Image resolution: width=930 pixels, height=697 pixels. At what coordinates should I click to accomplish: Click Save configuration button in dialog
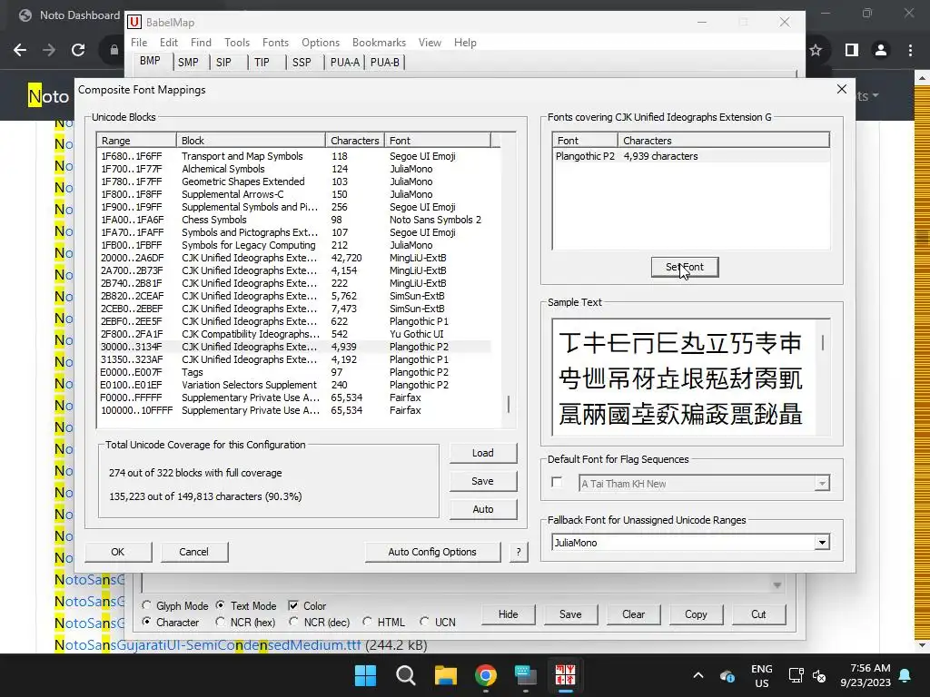(x=483, y=481)
